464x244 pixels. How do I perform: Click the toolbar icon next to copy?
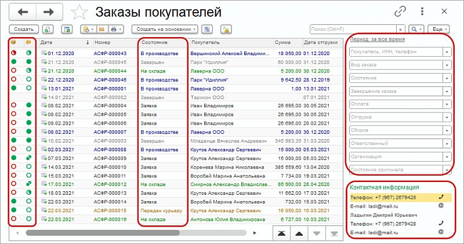click(67, 30)
